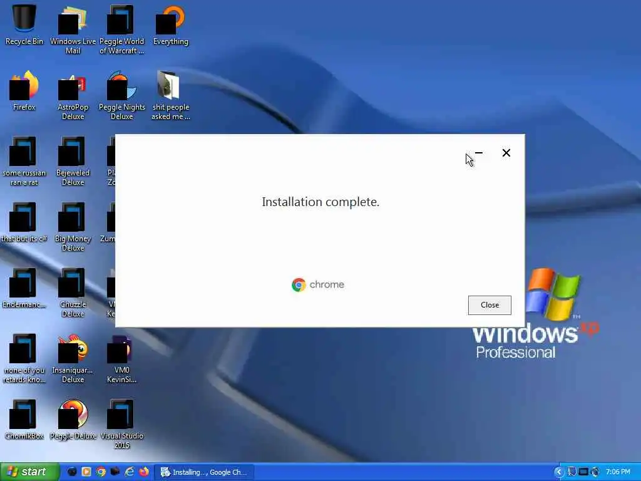Launch Firefox from quick launch bar
The width and height of the screenshot is (641, 481).
[144, 472]
